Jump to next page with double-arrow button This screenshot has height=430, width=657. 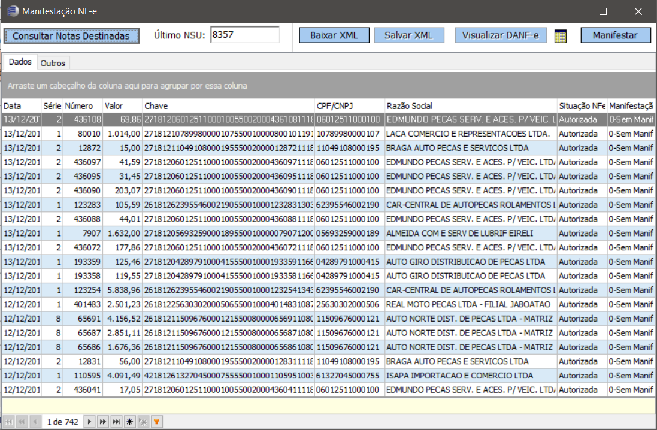point(103,422)
